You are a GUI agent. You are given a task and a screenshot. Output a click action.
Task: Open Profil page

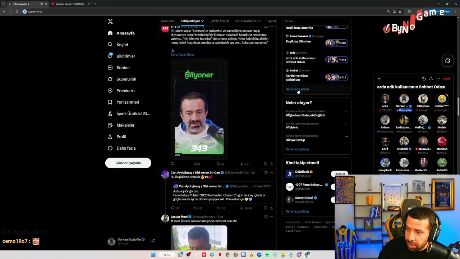click(117, 137)
